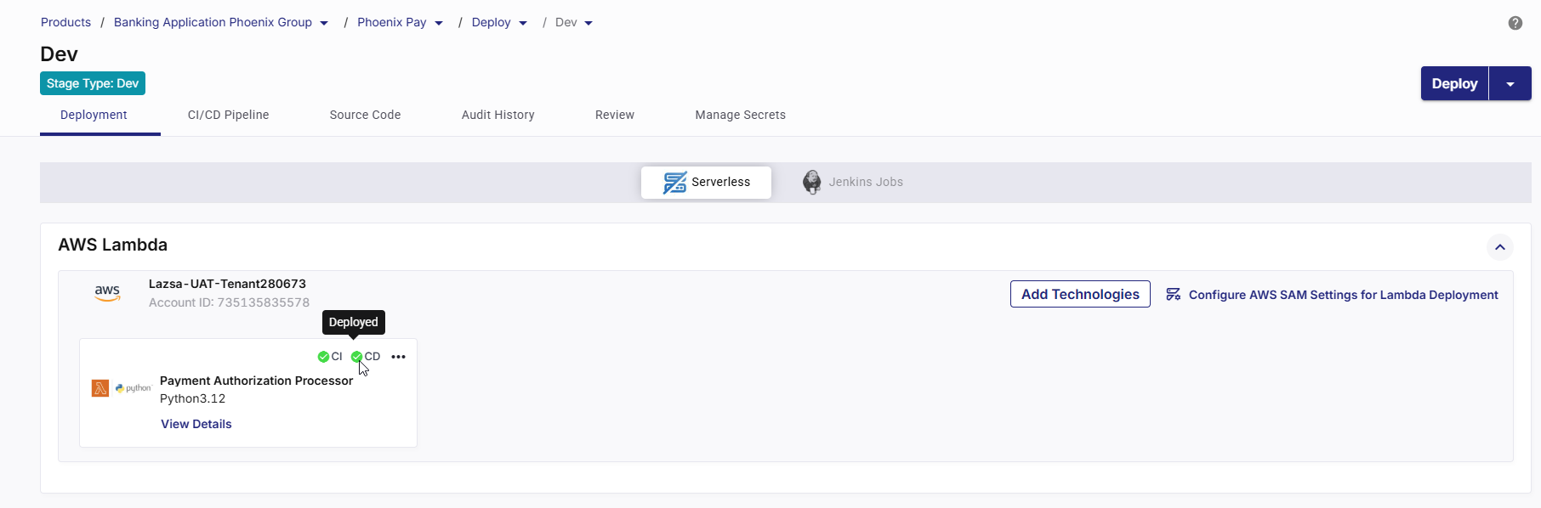Open the Audit History tab

tap(498, 115)
